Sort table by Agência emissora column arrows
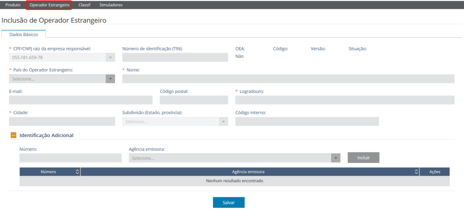464x210 pixels. [x=416, y=172]
